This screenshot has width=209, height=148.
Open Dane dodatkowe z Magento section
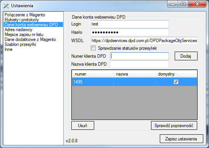point(30,39)
